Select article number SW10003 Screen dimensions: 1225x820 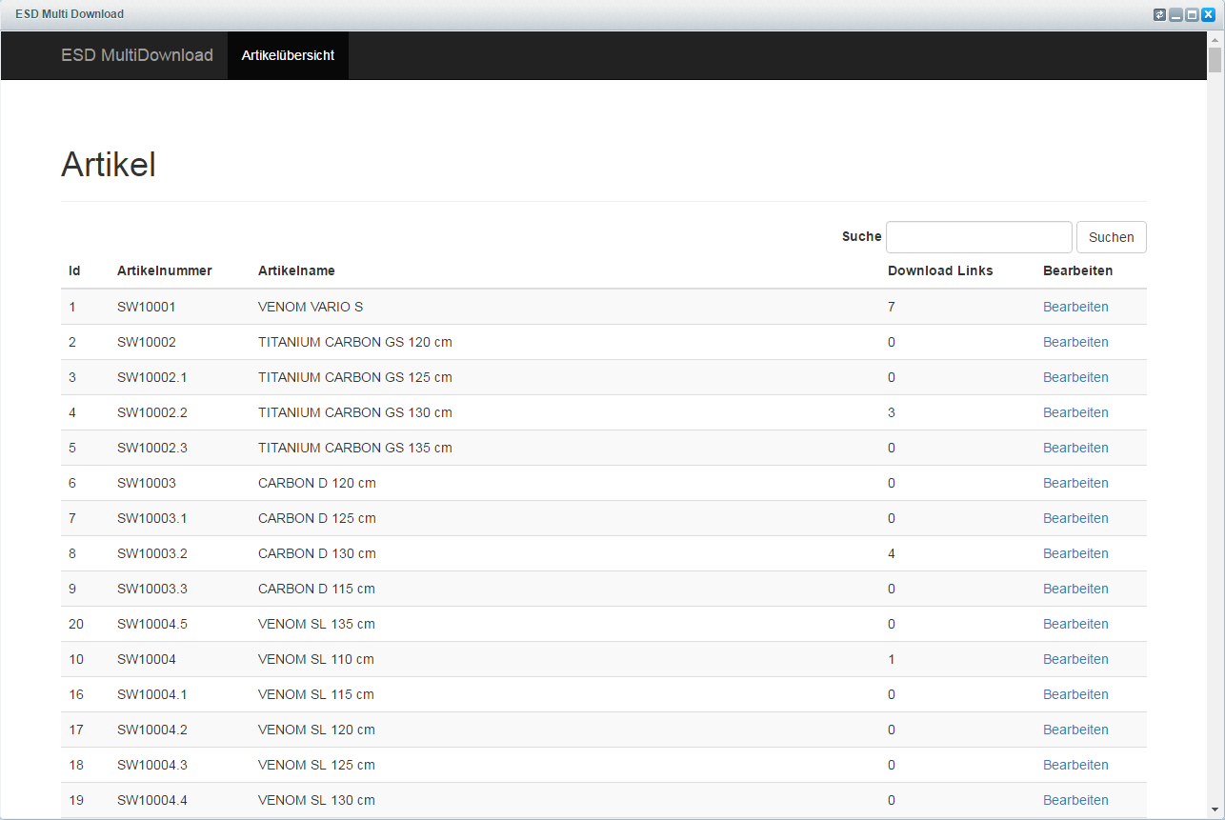(x=147, y=483)
